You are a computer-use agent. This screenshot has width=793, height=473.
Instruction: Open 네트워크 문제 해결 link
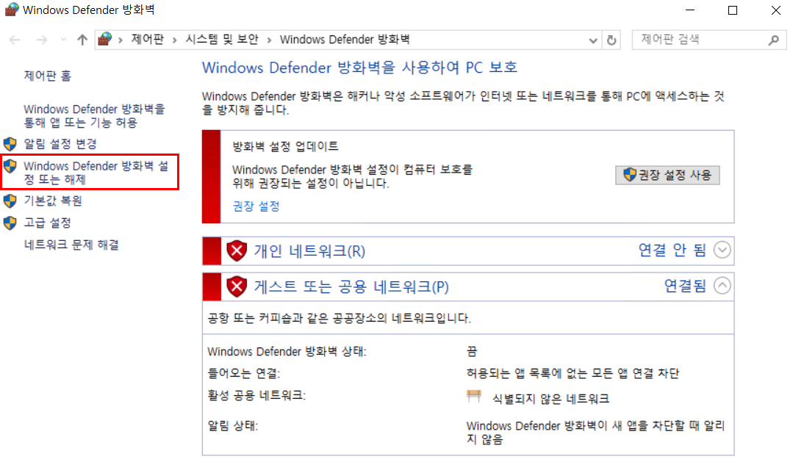coord(71,245)
